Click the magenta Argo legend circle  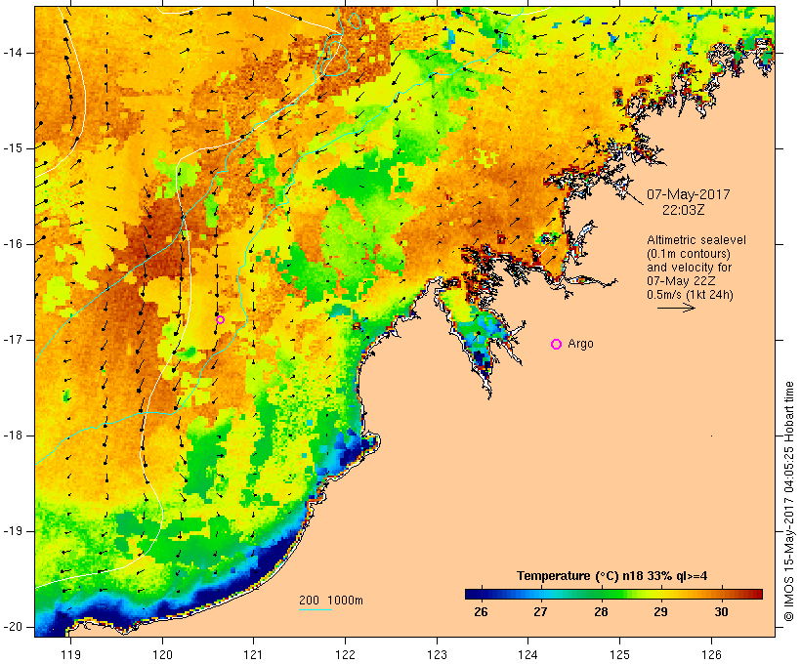point(557,345)
